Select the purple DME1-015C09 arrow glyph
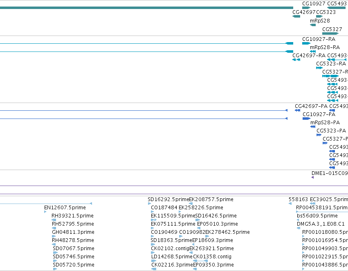The image size is (348, 271). (312, 177)
